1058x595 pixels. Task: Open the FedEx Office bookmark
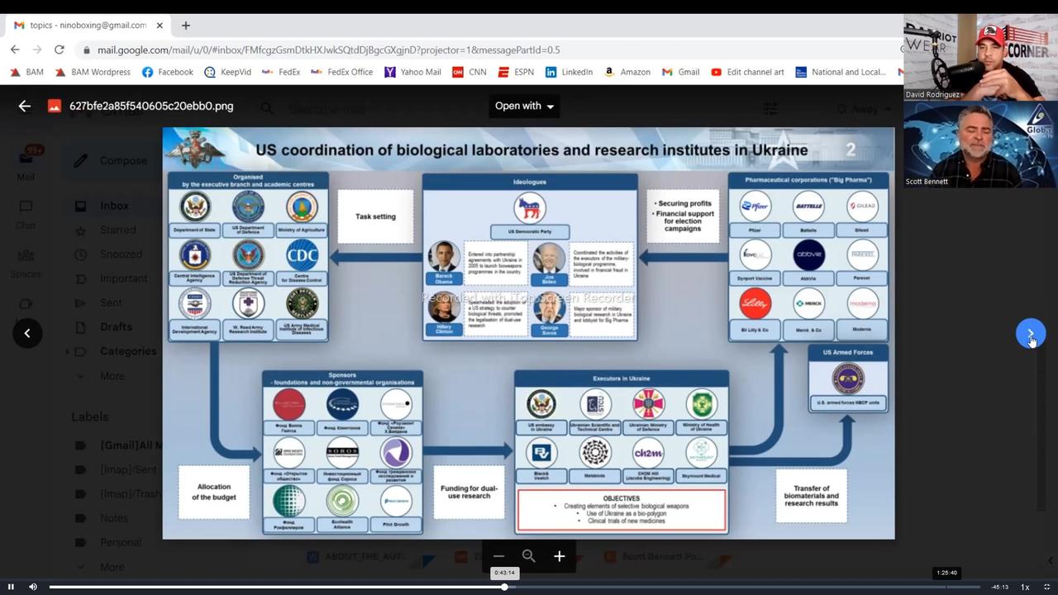(x=341, y=72)
